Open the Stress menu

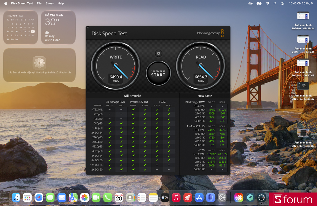point(49,3)
